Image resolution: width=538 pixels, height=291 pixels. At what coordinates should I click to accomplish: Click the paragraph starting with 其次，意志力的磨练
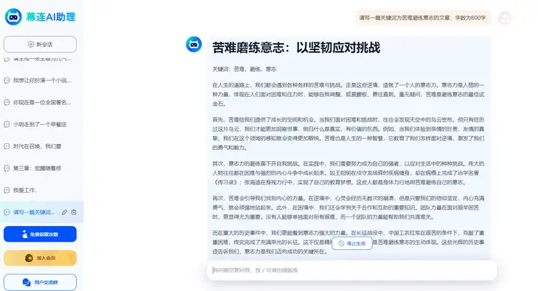(348, 173)
